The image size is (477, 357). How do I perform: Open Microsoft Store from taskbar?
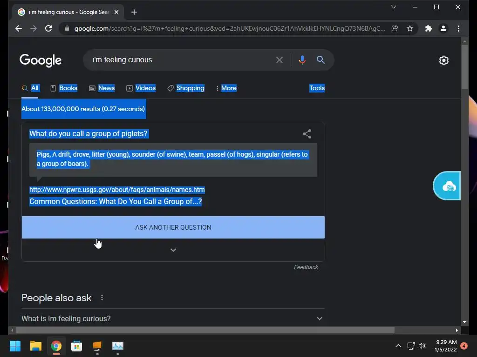click(77, 346)
